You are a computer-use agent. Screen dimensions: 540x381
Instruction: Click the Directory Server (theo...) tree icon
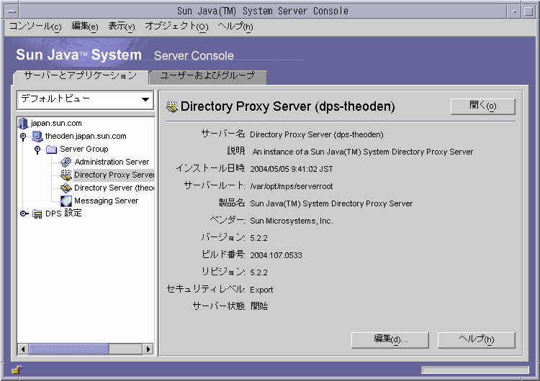[x=66, y=188]
